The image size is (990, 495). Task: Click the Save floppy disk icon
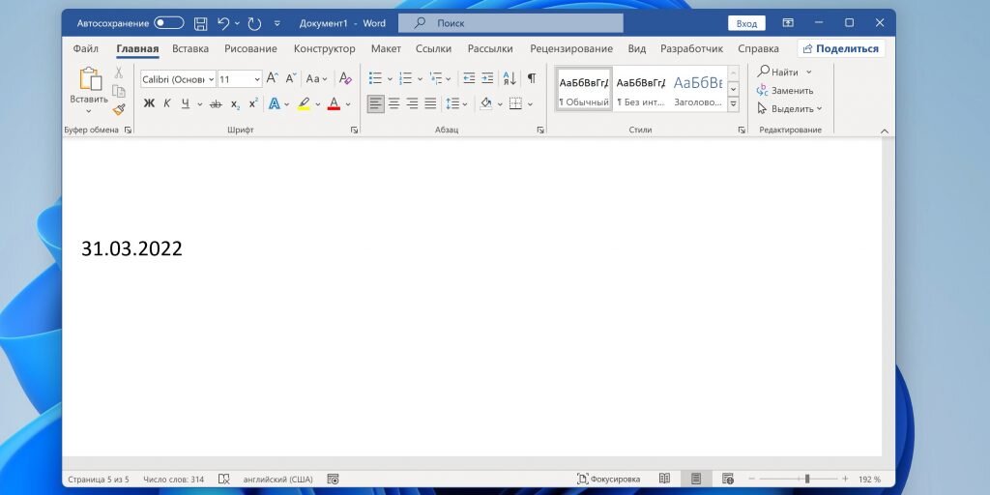[201, 23]
